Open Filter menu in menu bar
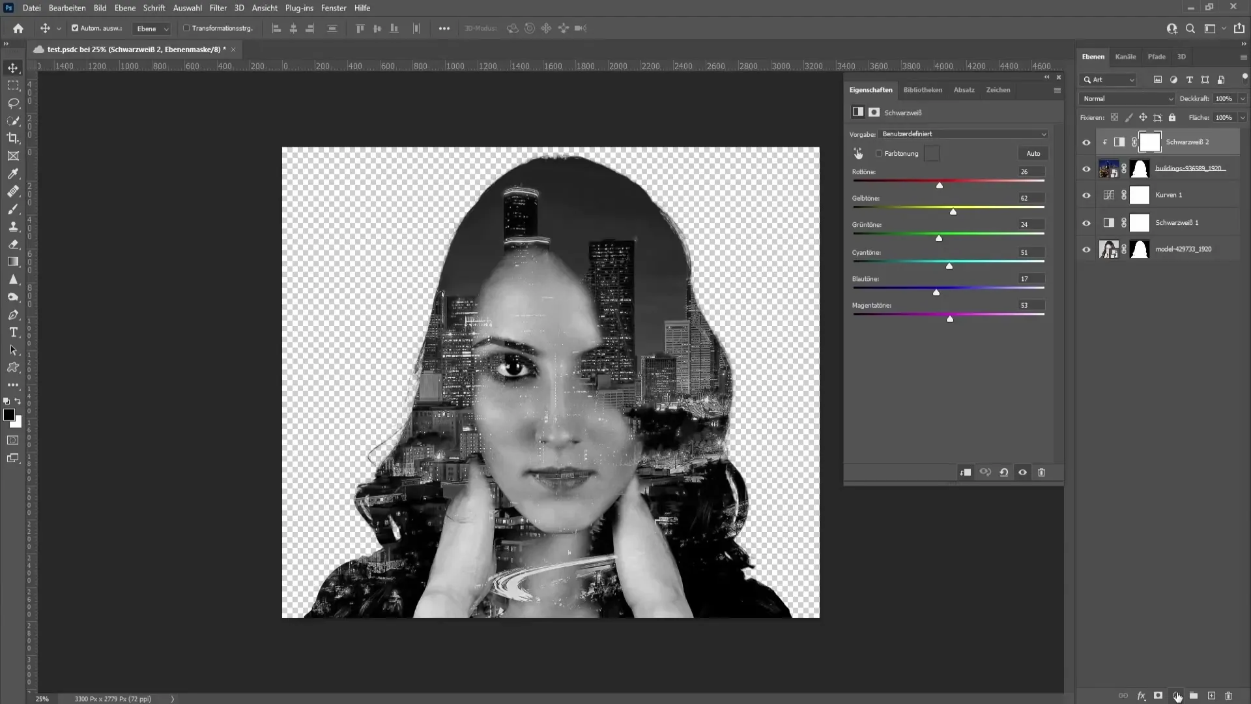 point(218,8)
